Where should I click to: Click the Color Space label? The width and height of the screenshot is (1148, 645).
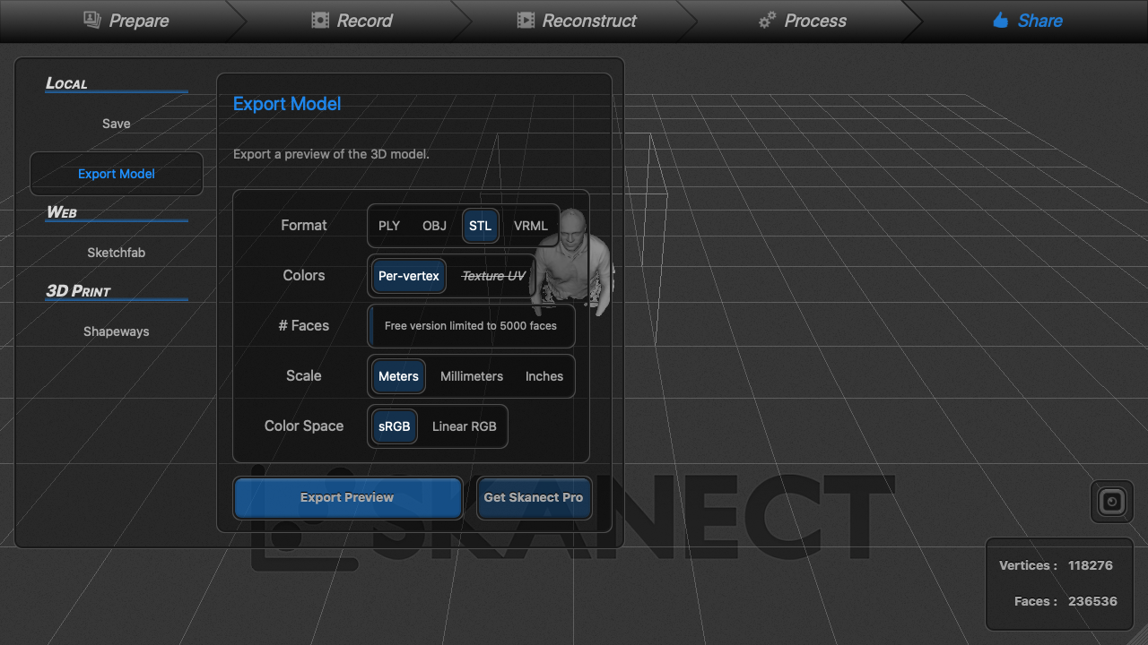coord(304,426)
